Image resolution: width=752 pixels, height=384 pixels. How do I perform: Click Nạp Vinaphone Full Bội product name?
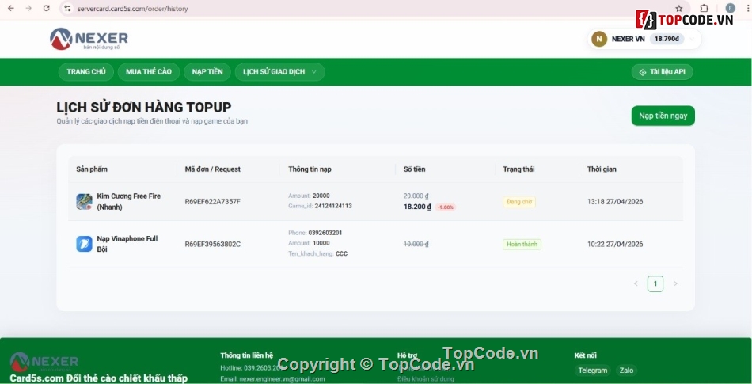coord(127,244)
